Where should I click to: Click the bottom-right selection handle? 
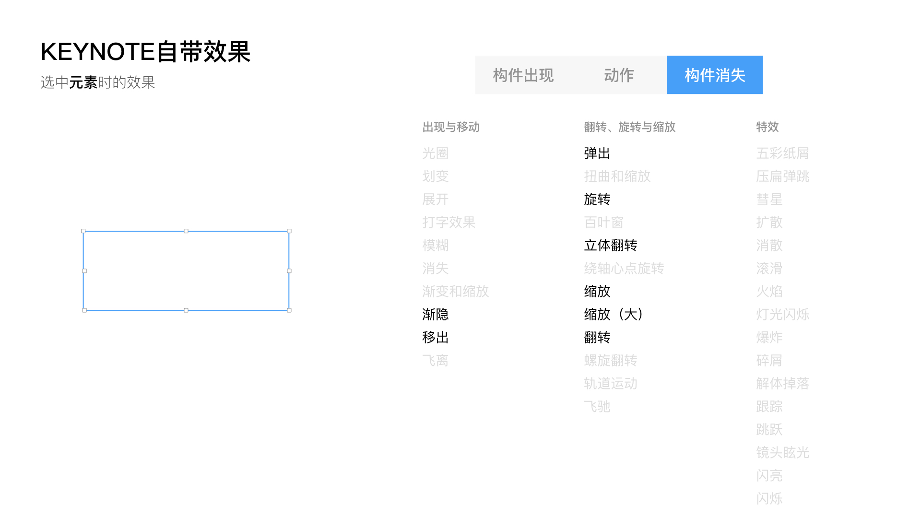click(x=289, y=310)
